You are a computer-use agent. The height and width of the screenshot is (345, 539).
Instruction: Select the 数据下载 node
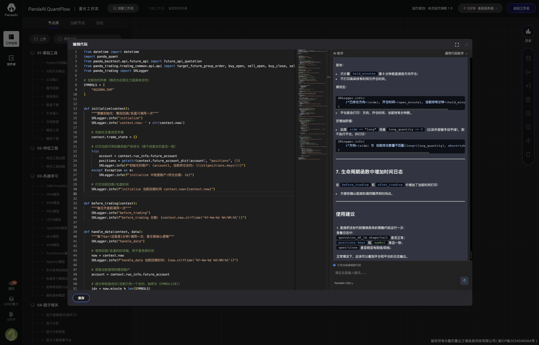click(x=52, y=105)
